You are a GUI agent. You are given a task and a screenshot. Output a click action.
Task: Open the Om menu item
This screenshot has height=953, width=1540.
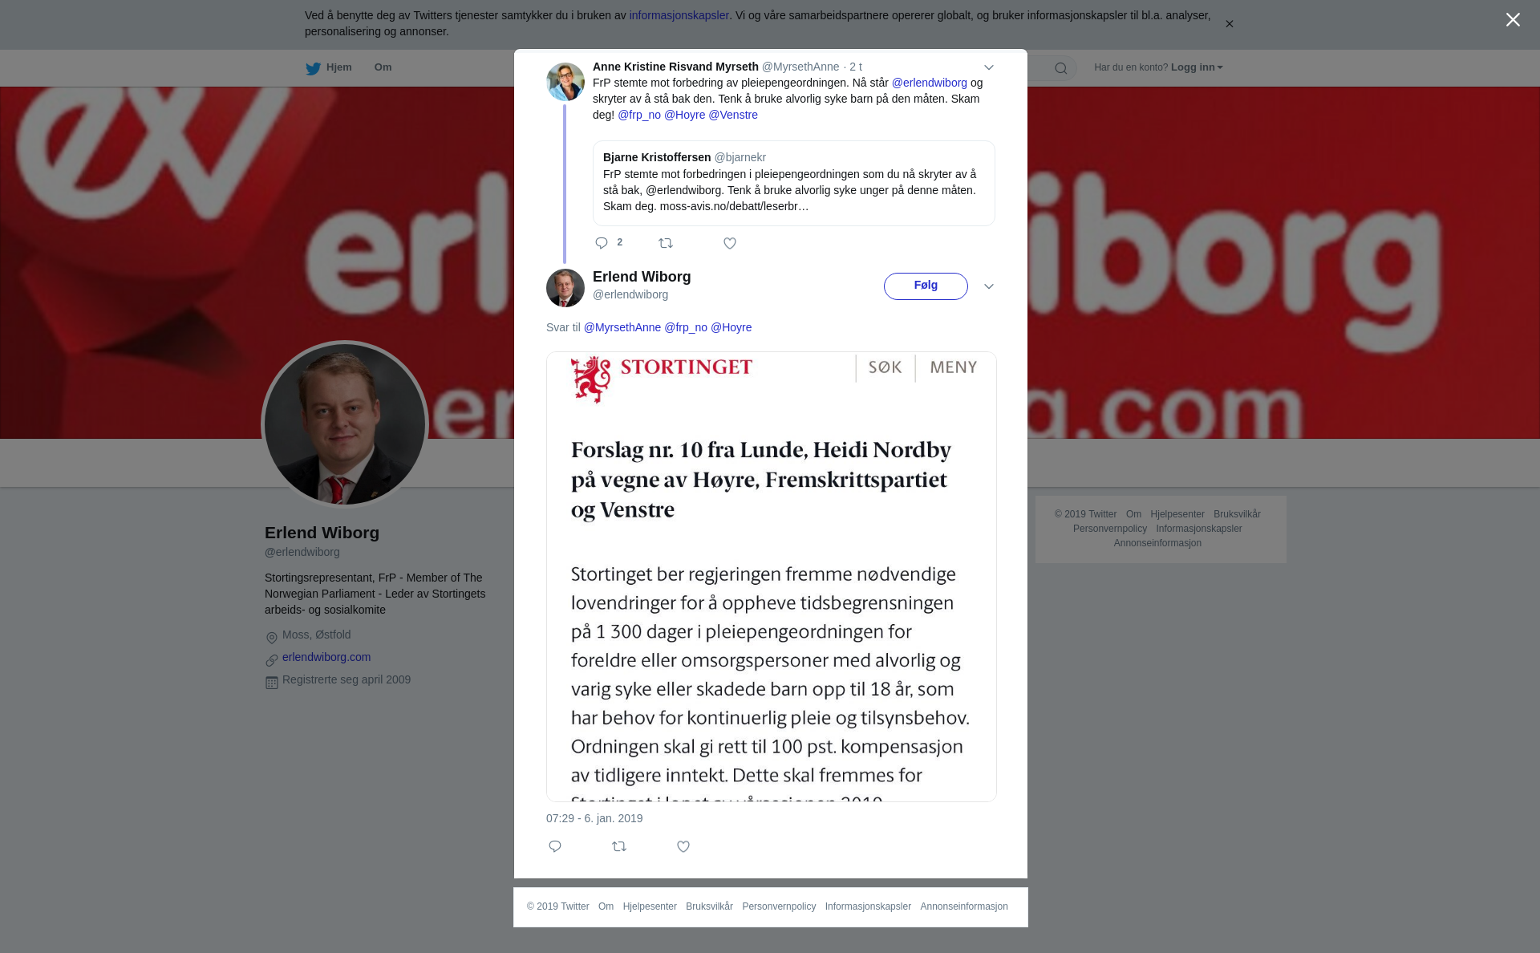[x=383, y=67]
